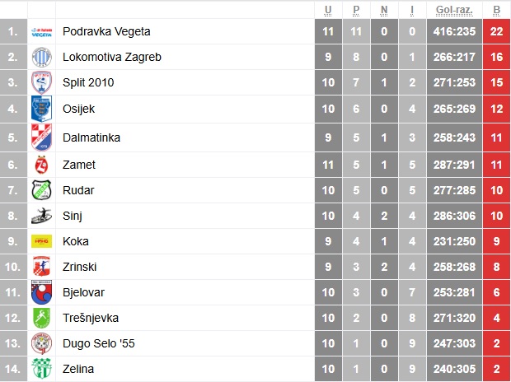Click the Rudar green badge logo
This screenshot has width=511, height=382.
(x=41, y=190)
